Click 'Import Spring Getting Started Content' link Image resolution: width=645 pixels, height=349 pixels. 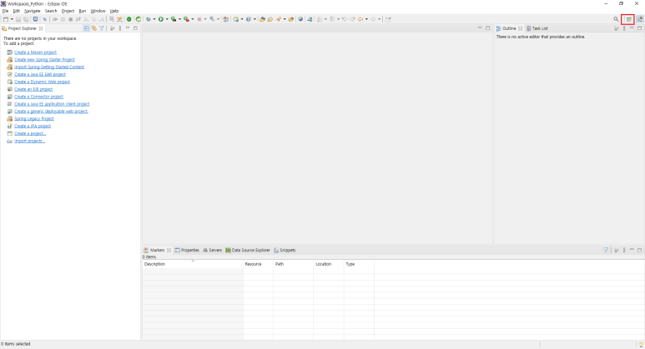coord(49,67)
